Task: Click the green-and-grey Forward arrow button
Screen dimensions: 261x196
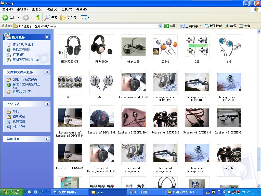Action: click(26, 18)
